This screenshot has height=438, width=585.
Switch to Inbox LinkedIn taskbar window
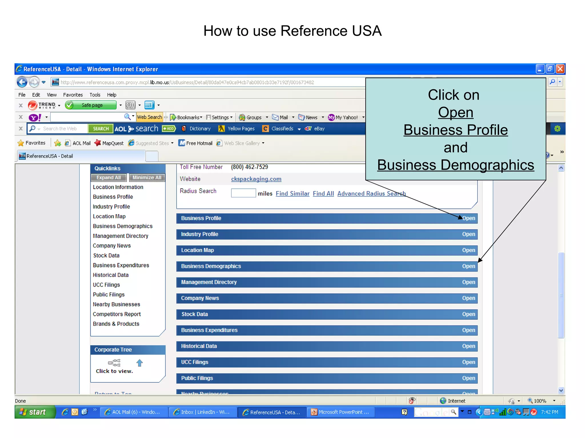[203, 412]
